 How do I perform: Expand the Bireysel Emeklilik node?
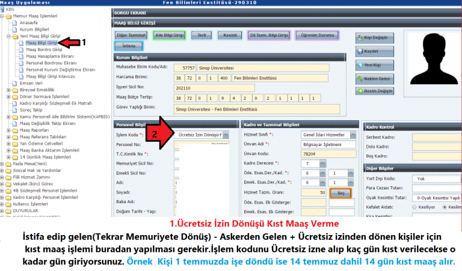pos(8,90)
